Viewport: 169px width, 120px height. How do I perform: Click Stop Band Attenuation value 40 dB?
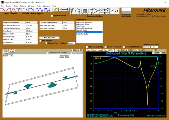click(x=32, y=28)
